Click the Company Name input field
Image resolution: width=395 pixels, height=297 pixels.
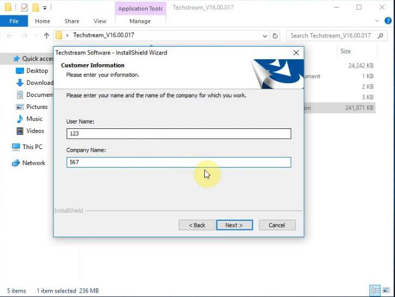[x=179, y=162]
